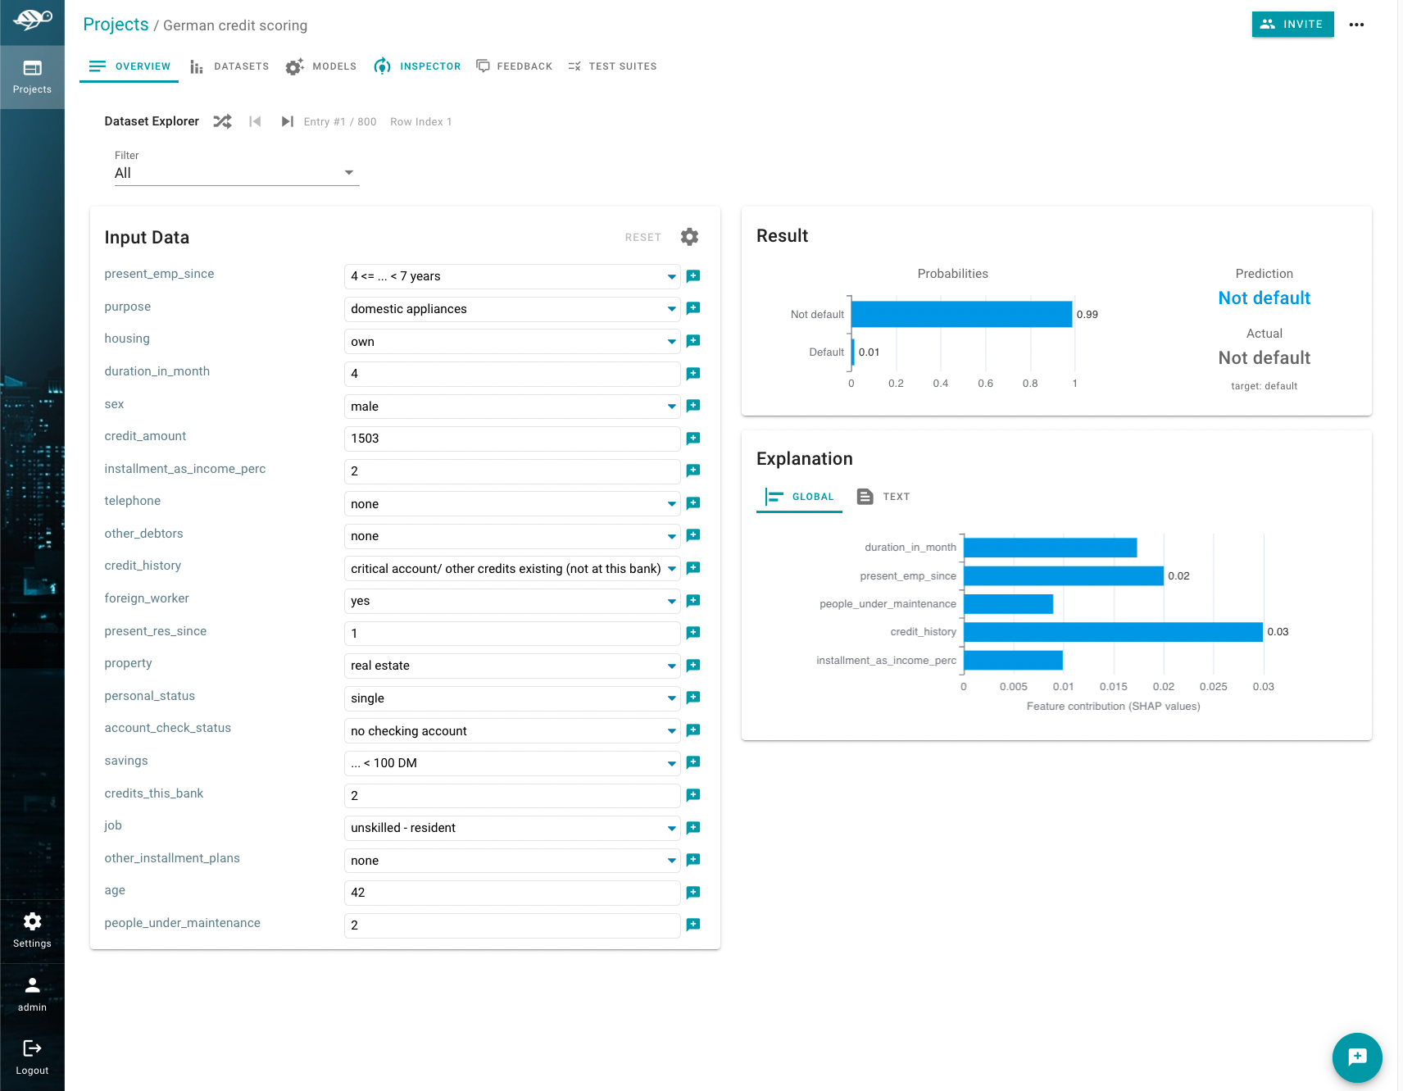Click feedback icon beside credit_amount field
The width and height of the screenshot is (1403, 1091).
(693, 439)
